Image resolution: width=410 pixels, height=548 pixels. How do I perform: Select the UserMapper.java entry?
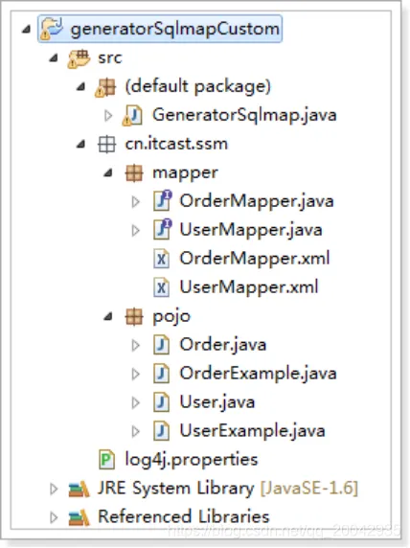(251, 230)
